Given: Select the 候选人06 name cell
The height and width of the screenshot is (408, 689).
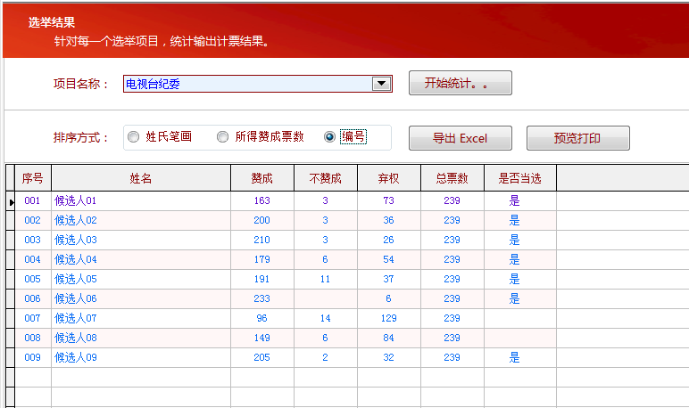Looking at the screenshot, I should tap(76, 299).
